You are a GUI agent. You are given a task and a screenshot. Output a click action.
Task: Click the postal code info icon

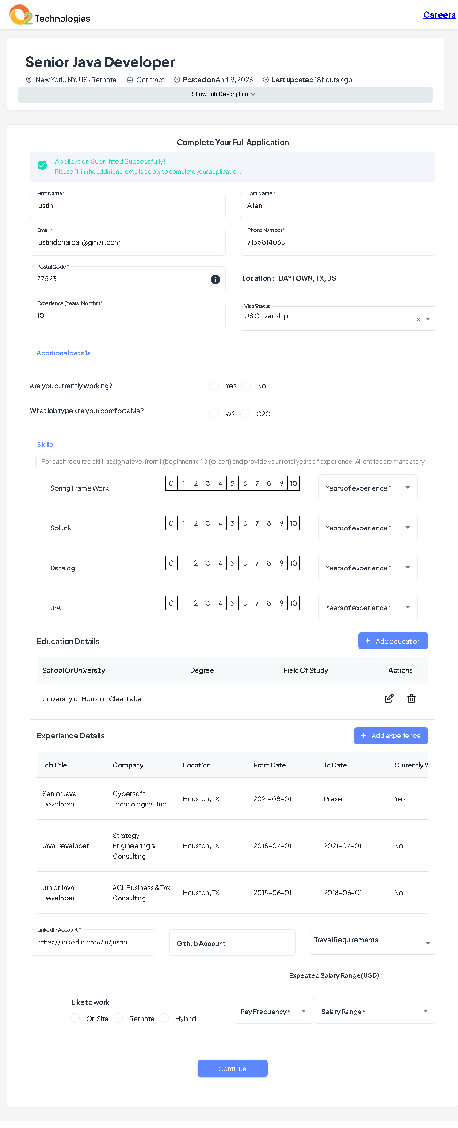click(x=215, y=279)
